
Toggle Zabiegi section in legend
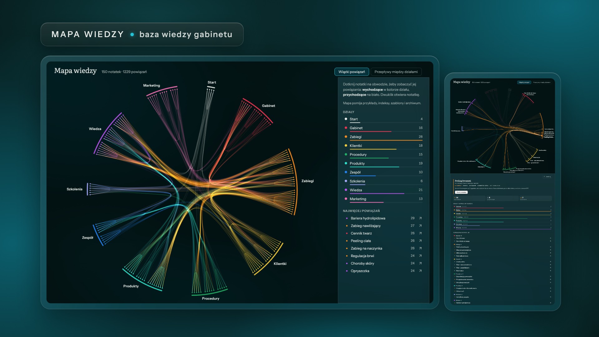(383, 137)
